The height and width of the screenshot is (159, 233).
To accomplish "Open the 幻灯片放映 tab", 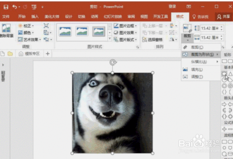I will coord(113,16).
